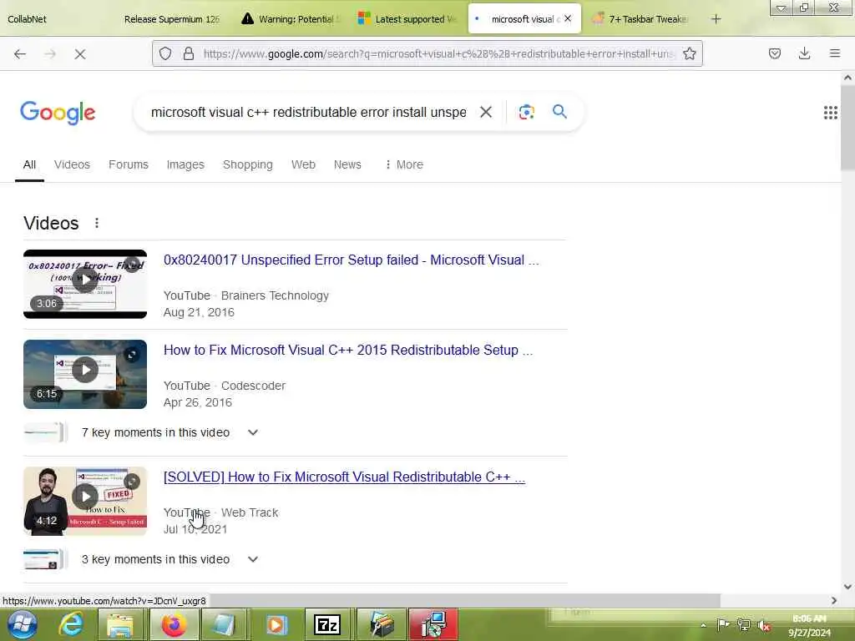Search by image with Google Lens

point(526,112)
